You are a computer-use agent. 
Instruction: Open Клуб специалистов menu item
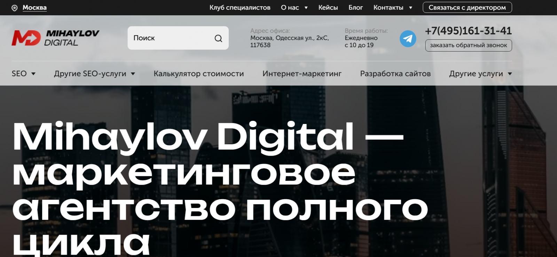[x=240, y=8]
